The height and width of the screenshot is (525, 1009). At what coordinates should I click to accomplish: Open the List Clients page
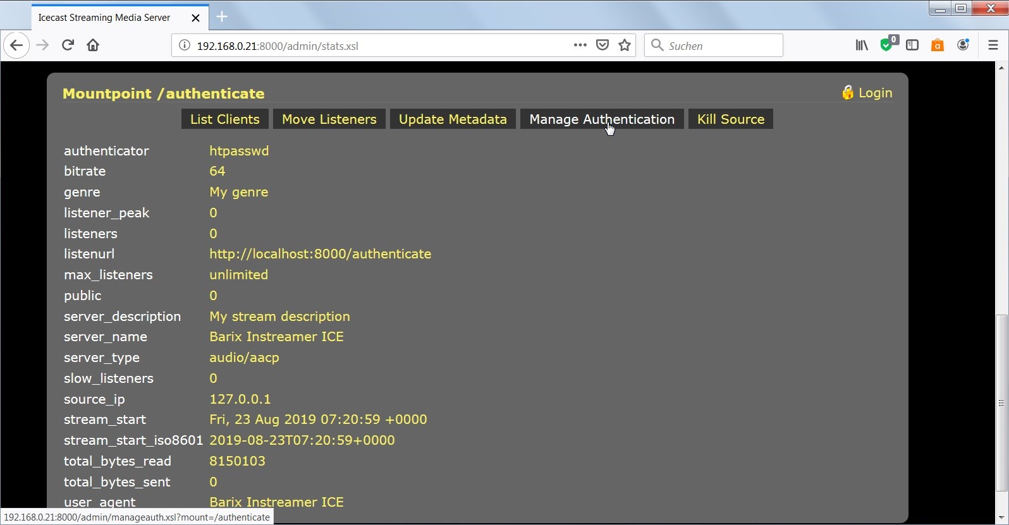224,119
